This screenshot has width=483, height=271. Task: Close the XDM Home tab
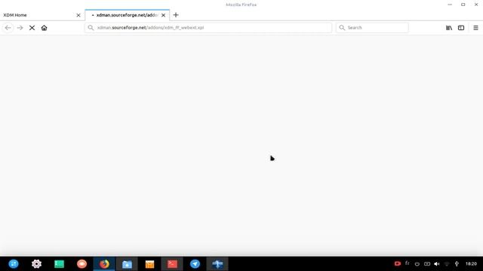click(78, 15)
